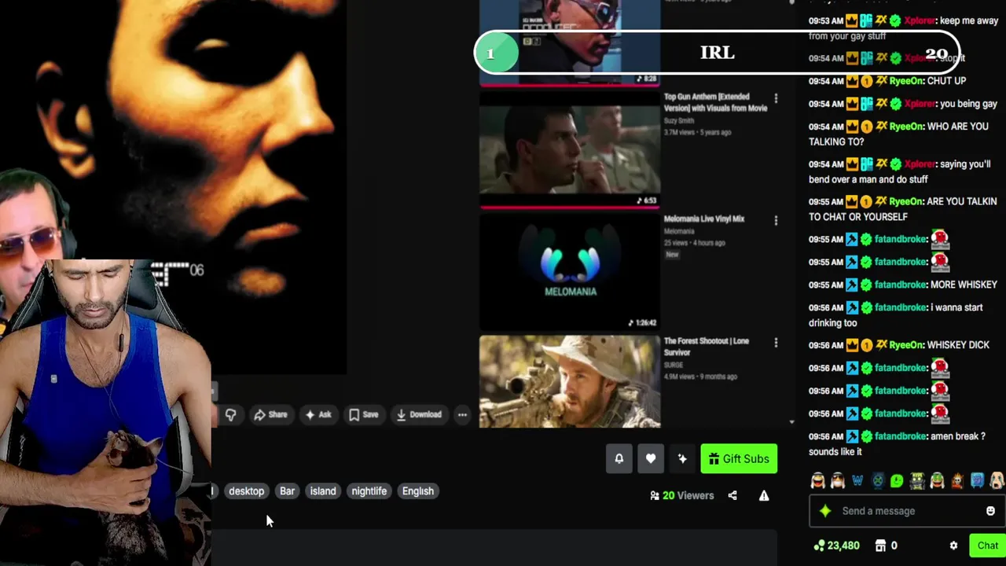Click the main video player area
The image size is (1006, 566).
173,187
